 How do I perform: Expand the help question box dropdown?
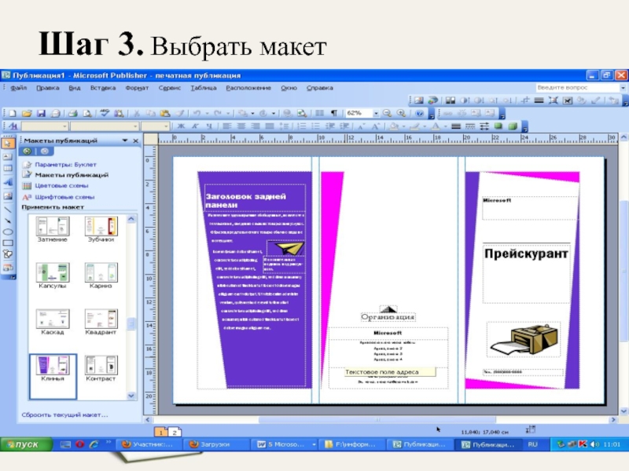tap(623, 88)
